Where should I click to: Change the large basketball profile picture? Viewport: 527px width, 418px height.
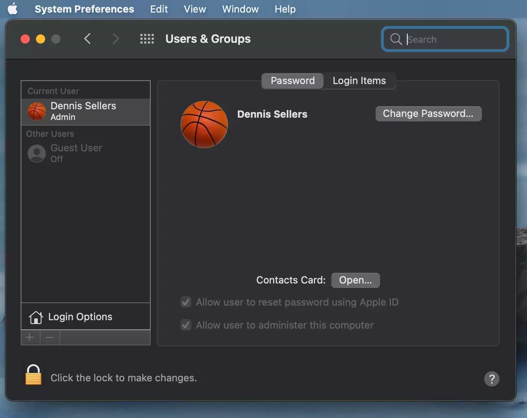(204, 125)
